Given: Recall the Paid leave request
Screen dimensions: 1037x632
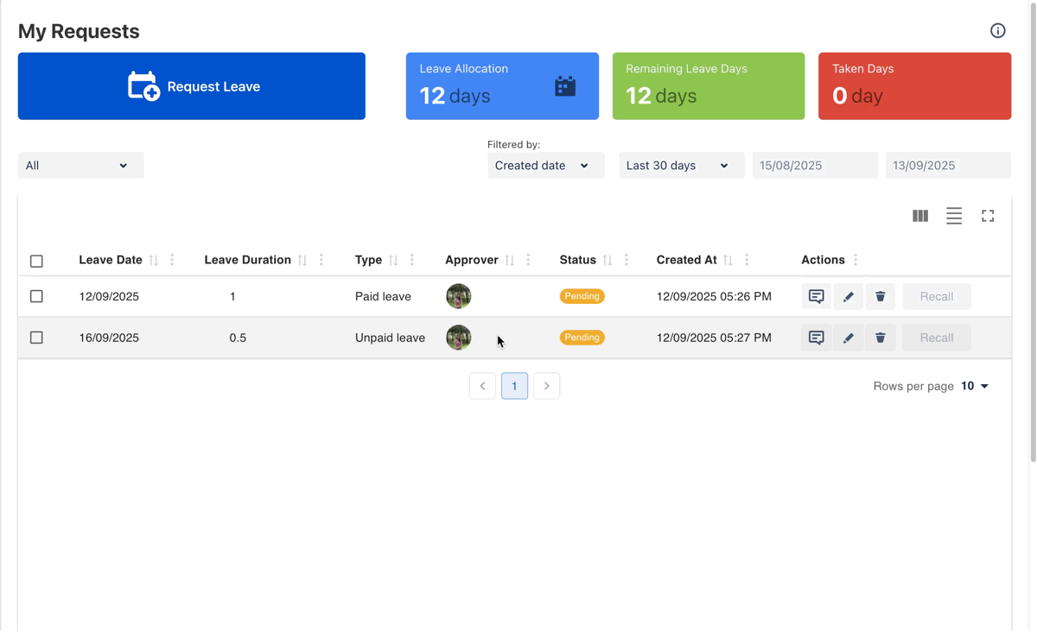Looking at the screenshot, I should (x=936, y=296).
